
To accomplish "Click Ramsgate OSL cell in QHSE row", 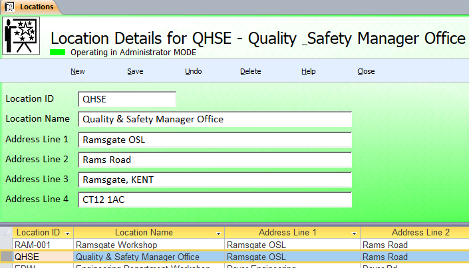I will pyautogui.click(x=292, y=257).
